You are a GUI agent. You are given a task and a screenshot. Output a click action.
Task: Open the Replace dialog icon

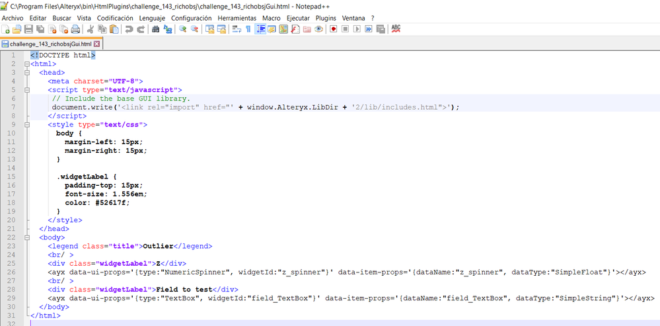click(x=168, y=29)
